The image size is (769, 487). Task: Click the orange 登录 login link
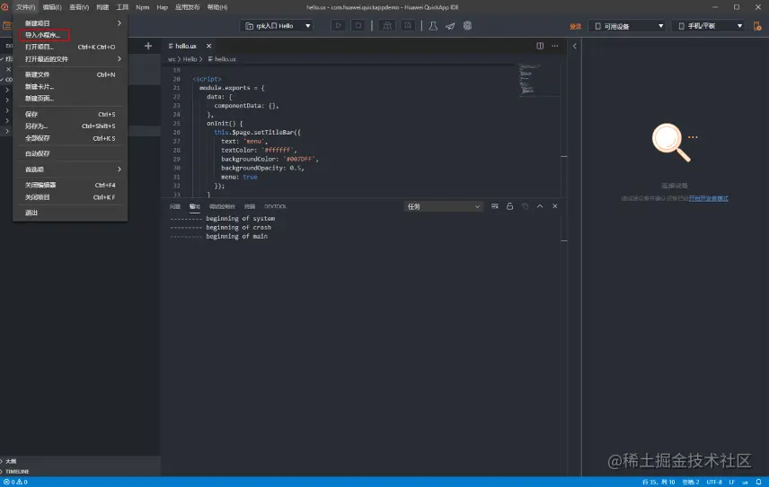pos(575,26)
